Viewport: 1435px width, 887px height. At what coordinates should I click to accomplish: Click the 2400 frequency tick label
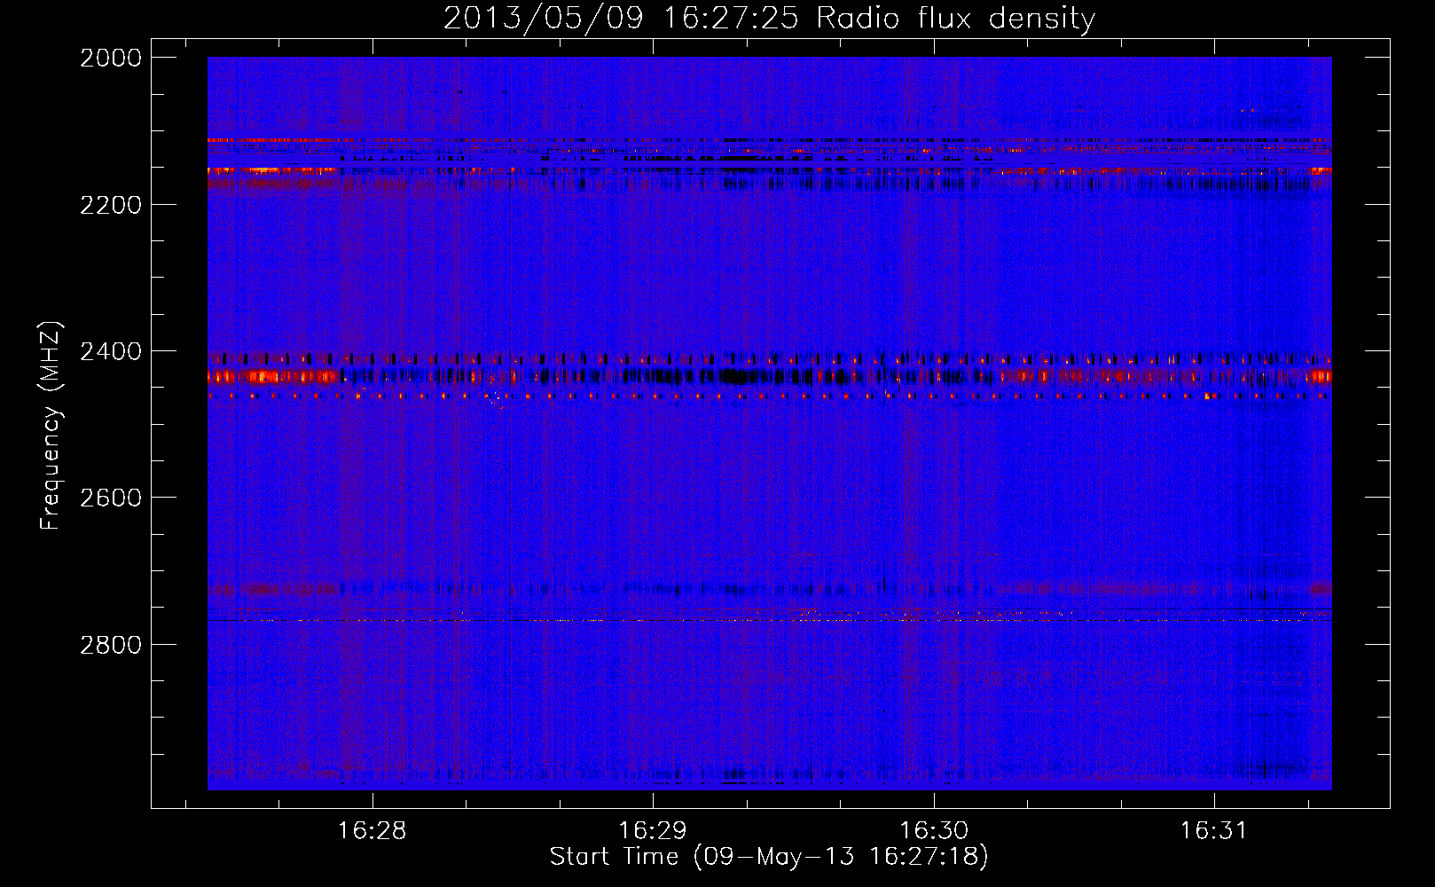[111, 352]
